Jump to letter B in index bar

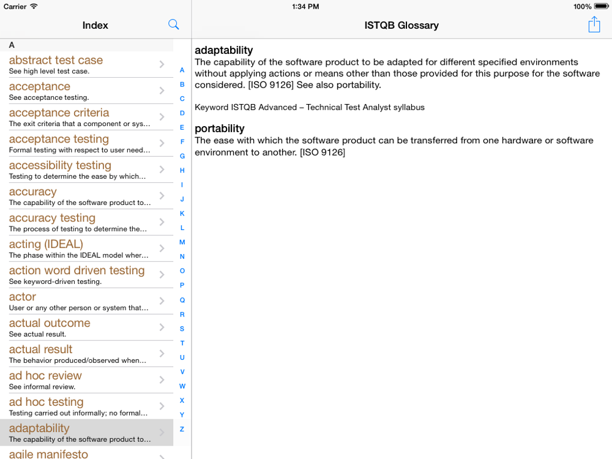click(x=182, y=84)
